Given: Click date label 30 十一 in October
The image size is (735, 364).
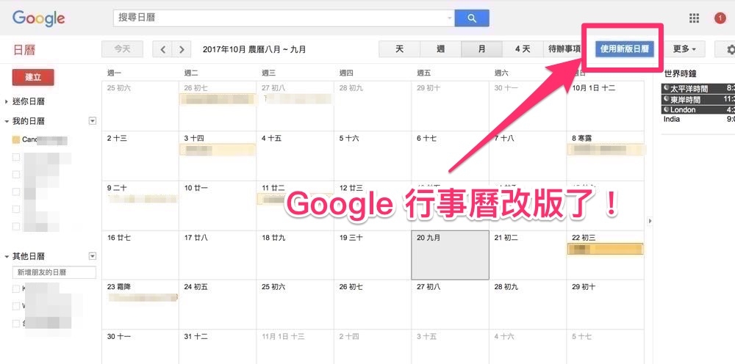Looking at the screenshot, I should click(x=119, y=336).
